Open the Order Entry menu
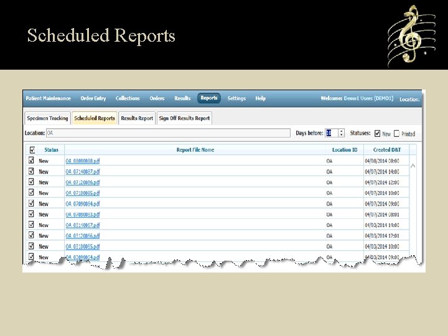Viewport: 448px width, 336px height. click(x=93, y=98)
